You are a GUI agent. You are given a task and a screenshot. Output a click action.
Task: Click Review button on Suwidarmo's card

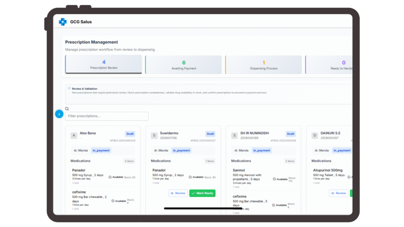point(178,193)
